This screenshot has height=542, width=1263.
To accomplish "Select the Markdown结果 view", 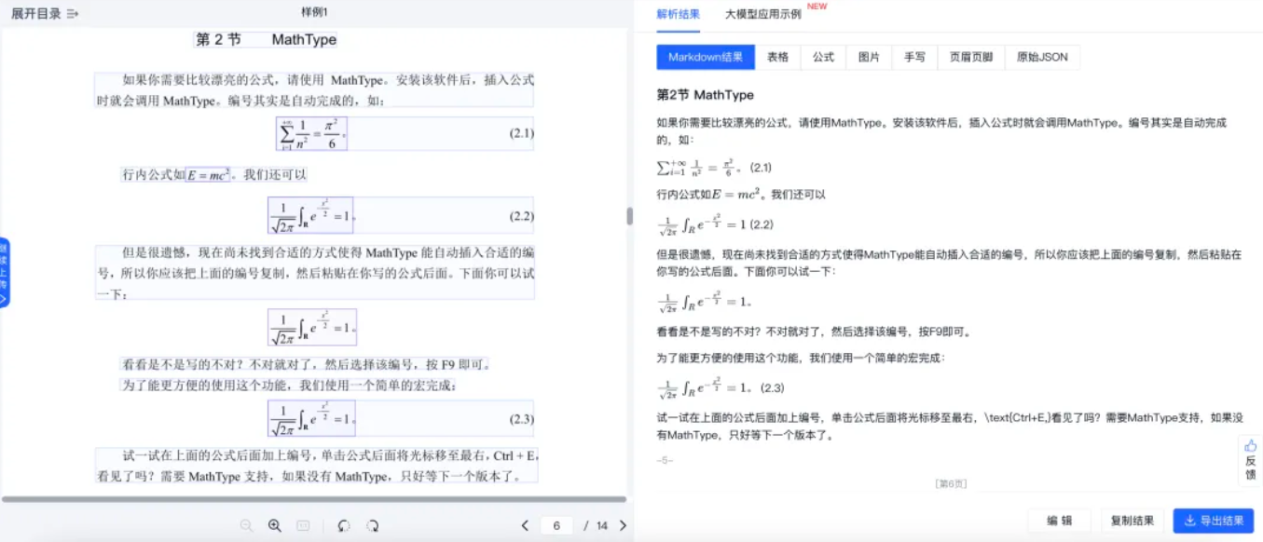I will click(706, 57).
